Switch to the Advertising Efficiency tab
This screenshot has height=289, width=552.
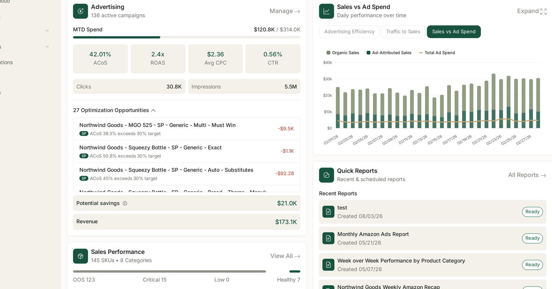coord(349,32)
